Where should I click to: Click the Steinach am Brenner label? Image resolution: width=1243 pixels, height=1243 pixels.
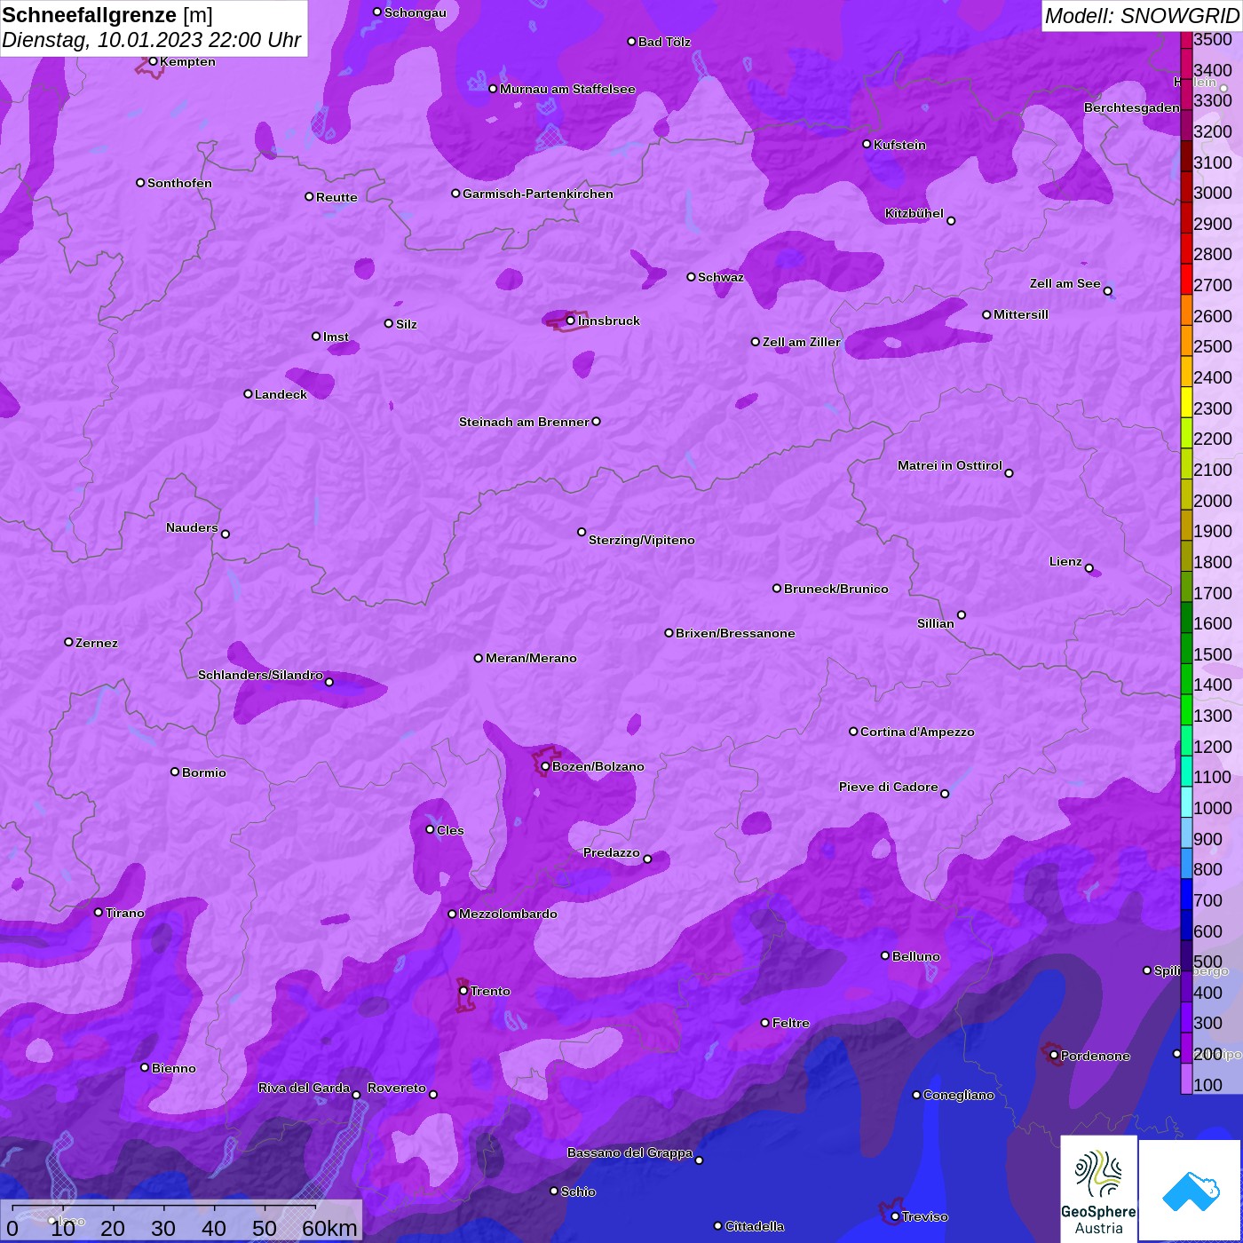(523, 422)
